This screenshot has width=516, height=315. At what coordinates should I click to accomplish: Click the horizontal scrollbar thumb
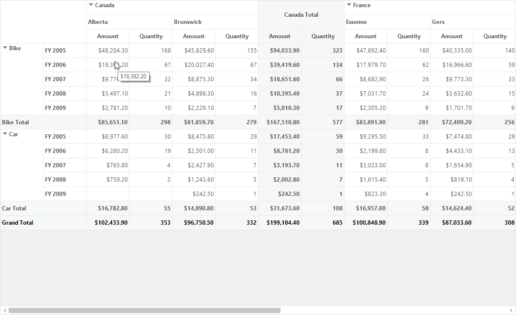[144, 310]
